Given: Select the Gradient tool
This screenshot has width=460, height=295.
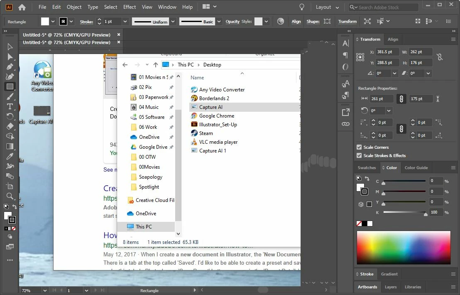Looking at the screenshot, I should click(10, 146).
